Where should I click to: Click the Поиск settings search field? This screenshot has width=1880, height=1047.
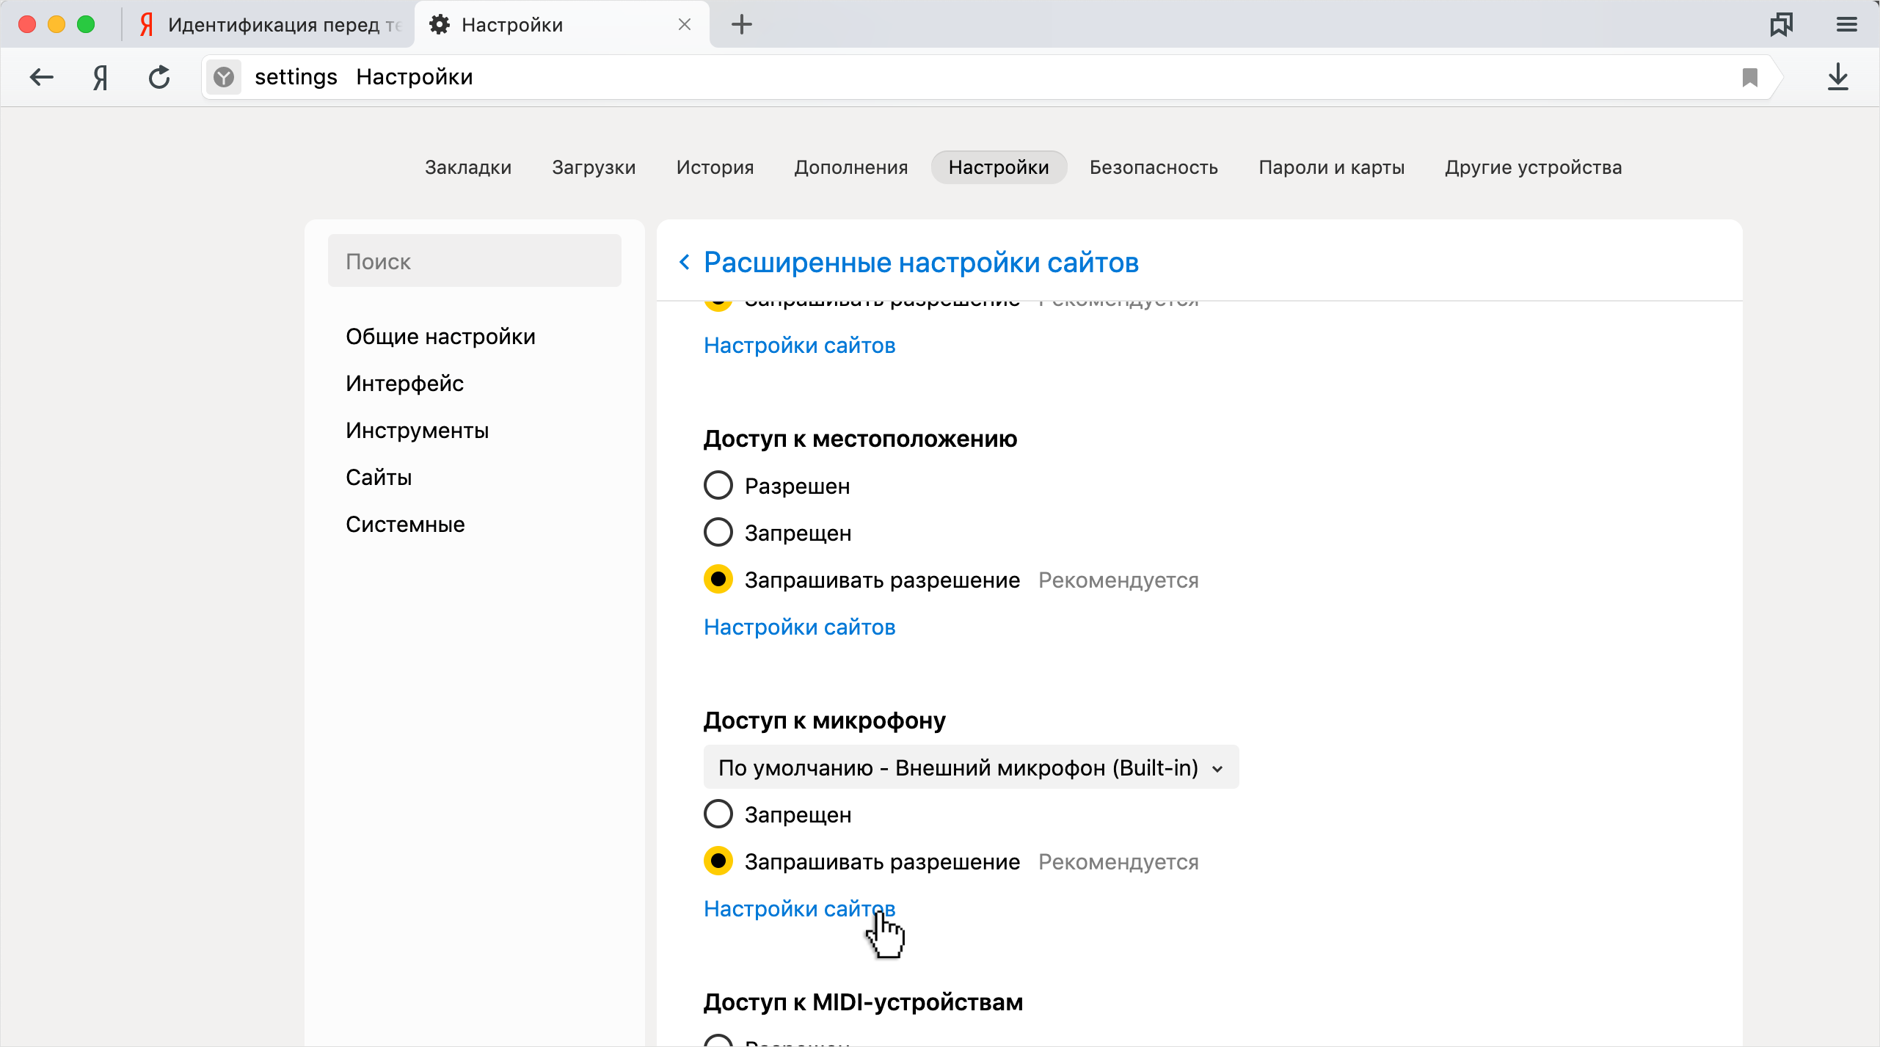click(474, 261)
